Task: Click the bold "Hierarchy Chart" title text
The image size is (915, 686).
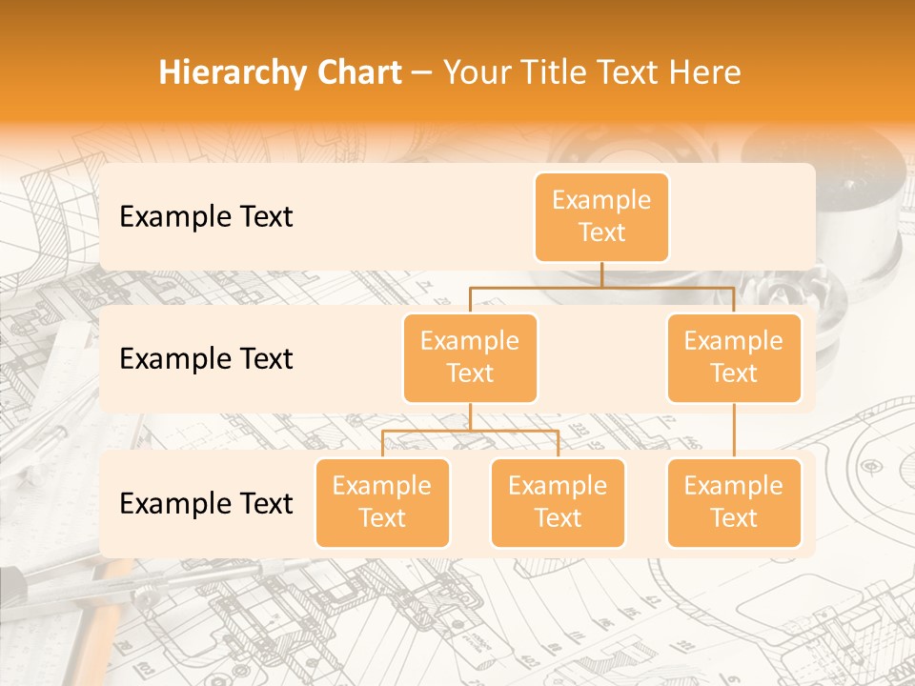Action: [x=280, y=72]
